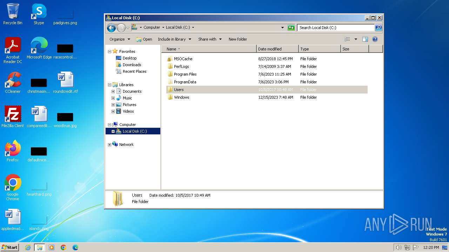449x252 pixels.
Task: Click the change view icon
Action: pyautogui.click(x=347, y=39)
